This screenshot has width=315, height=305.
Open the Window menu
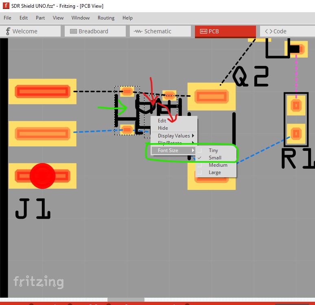click(81, 18)
